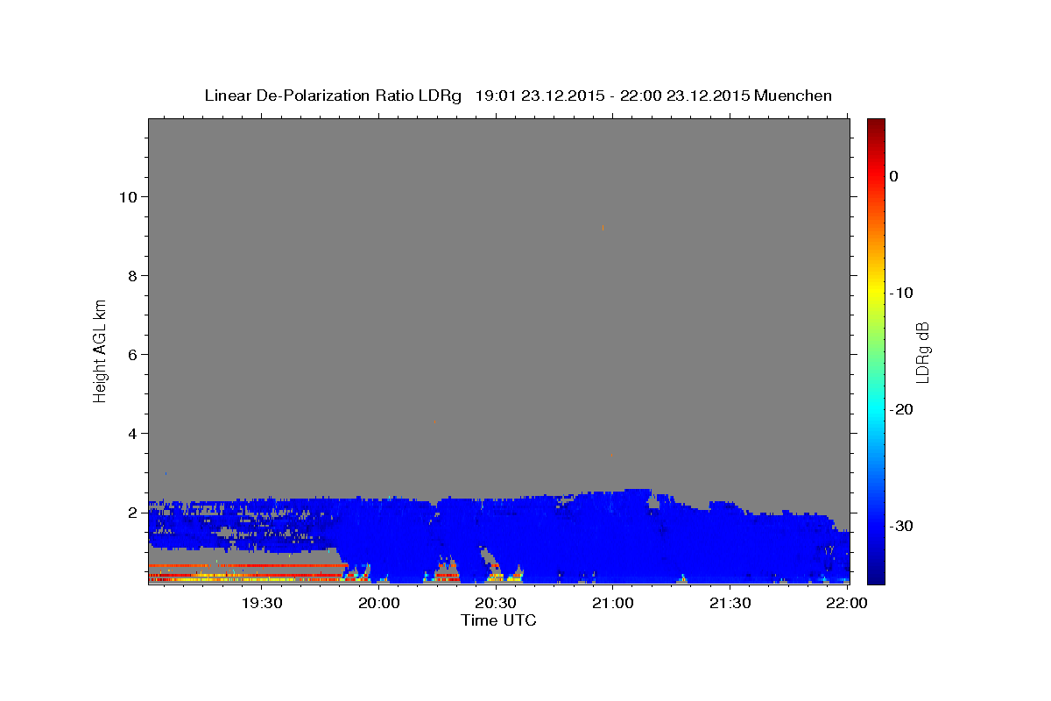Click the end time '22:00 23.12.2015' in title
Image resolution: width=1051 pixels, height=701 pixels.
click(x=685, y=96)
